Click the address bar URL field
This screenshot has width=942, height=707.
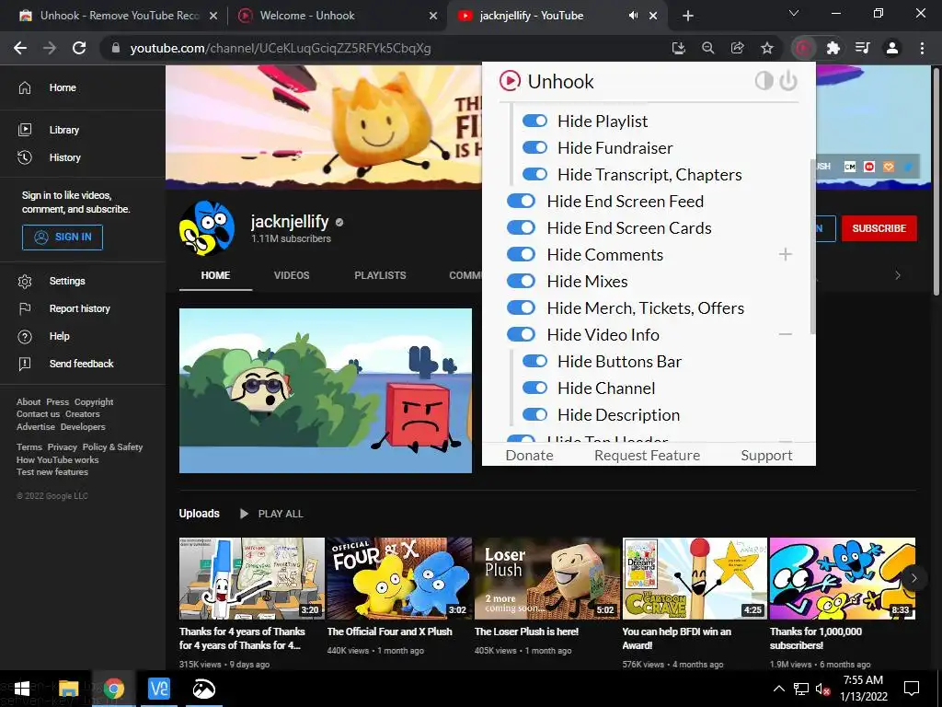click(385, 48)
